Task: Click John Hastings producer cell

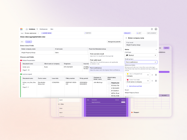Action: click(99, 89)
